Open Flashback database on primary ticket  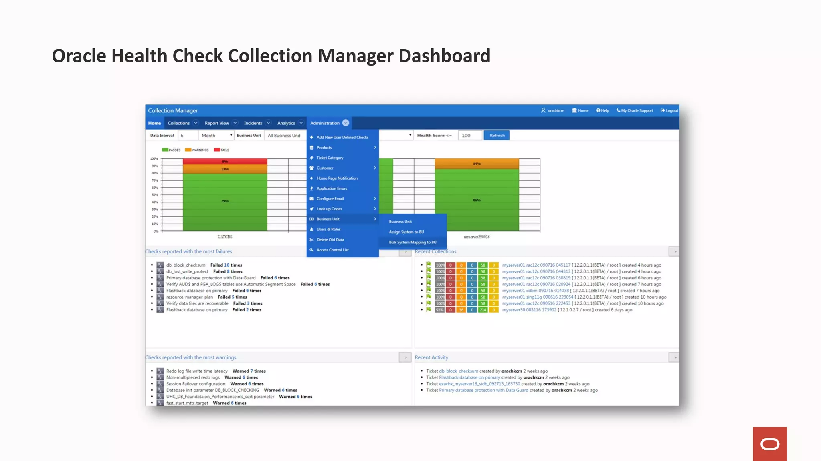coord(469,377)
